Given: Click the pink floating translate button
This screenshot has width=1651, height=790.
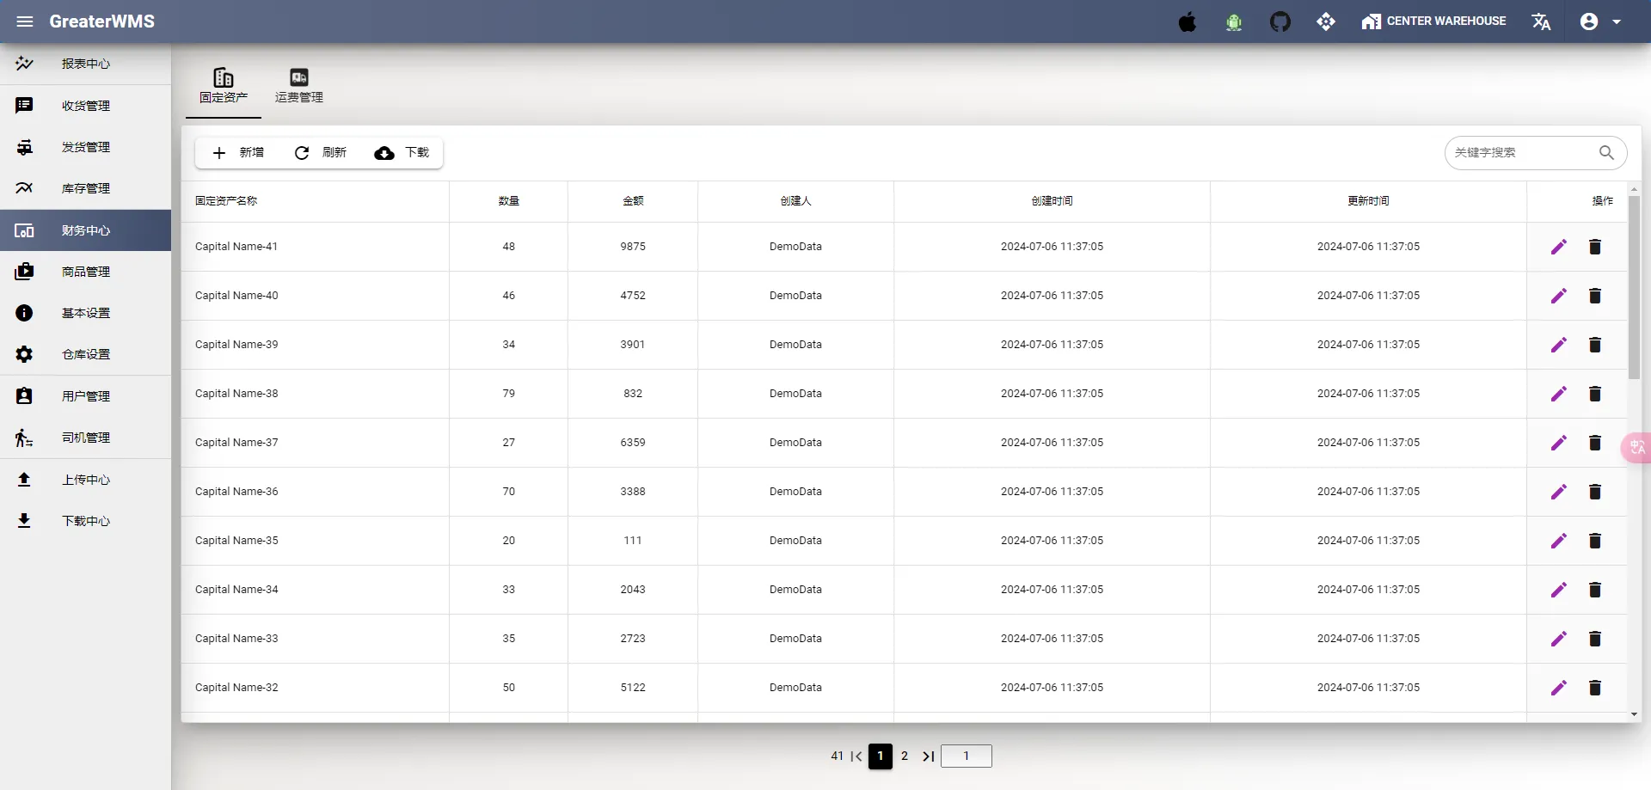Looking at the screenshot, I should (x=1636, y=447).
